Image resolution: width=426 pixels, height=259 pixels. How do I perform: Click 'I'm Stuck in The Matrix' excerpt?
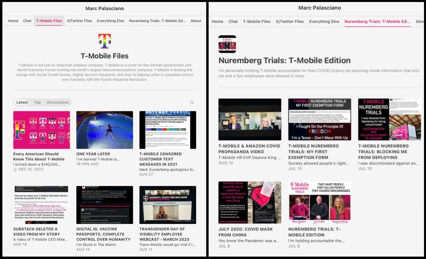96,245
